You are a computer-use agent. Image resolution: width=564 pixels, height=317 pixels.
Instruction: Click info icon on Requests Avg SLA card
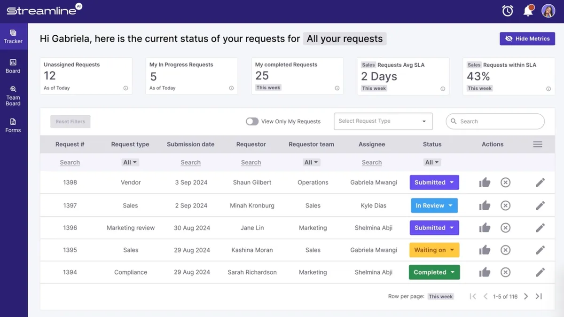[x=443, y=88]
